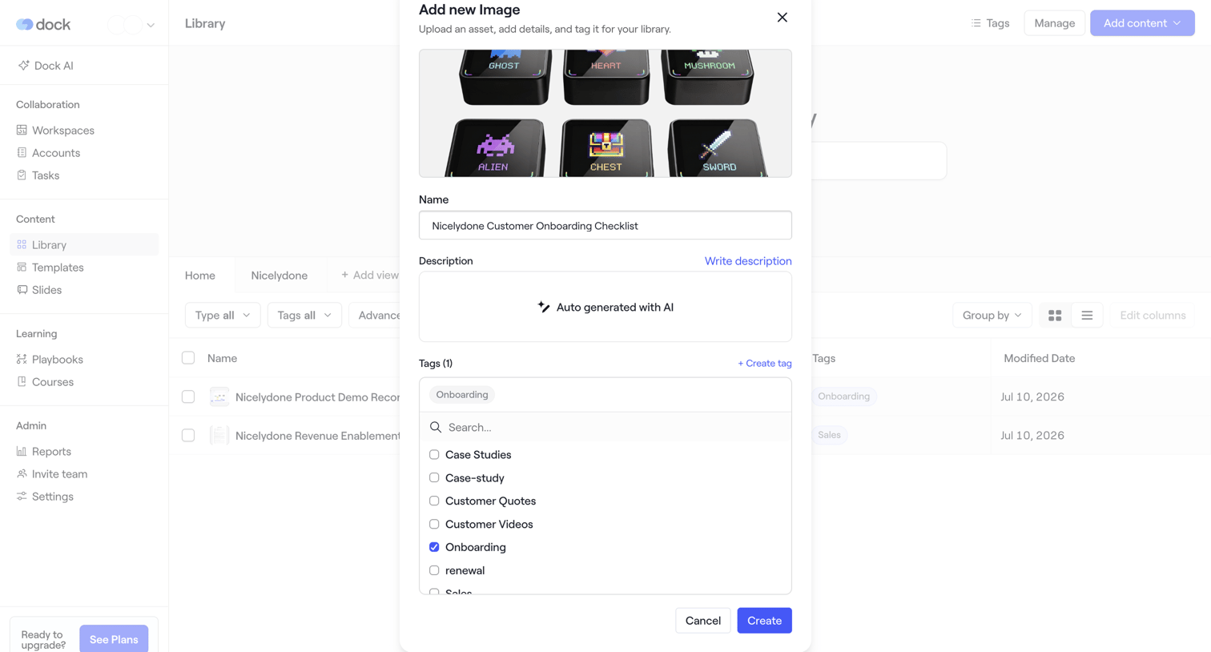Image resolution: width=1211 pixels, height=652 pixels.
Task: Switch to the Nicelydone view tab
Action: coord(280,276)
